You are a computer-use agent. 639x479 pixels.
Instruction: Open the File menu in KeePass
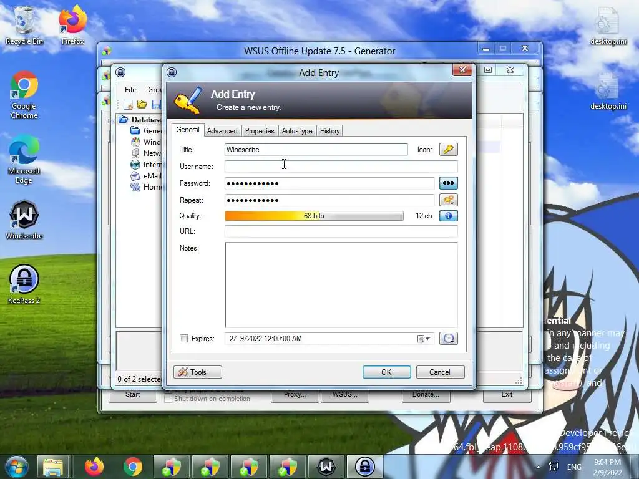[x=130, y=90]
